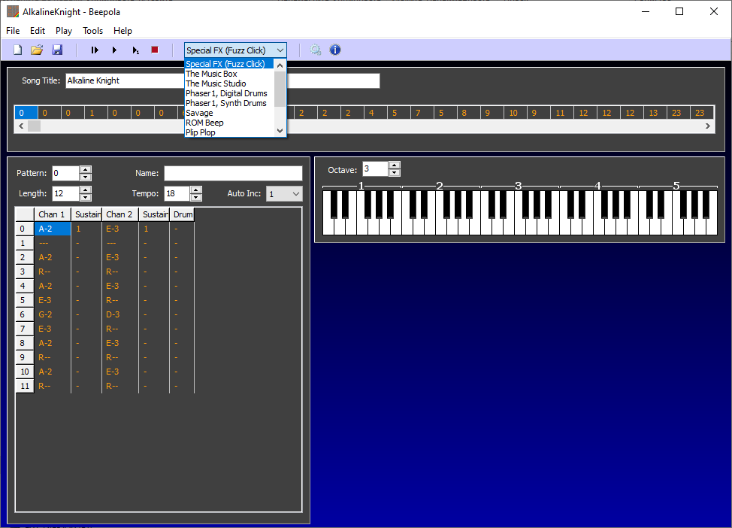
Task: Open the Tools menu
Action: point(93,31)
